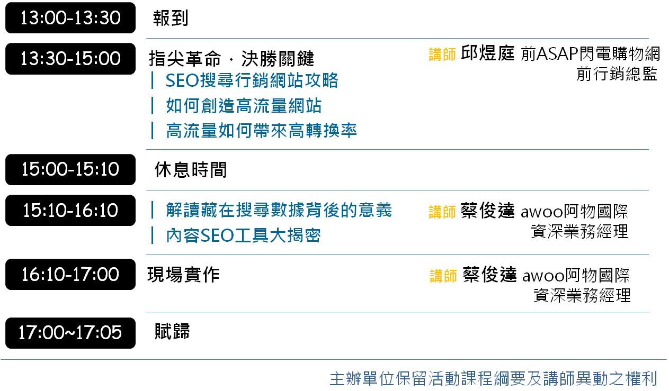Select the 高流量如何帶來高轉換率 topic line
Viewport: 669px width, 391px height.
[261, 130]
